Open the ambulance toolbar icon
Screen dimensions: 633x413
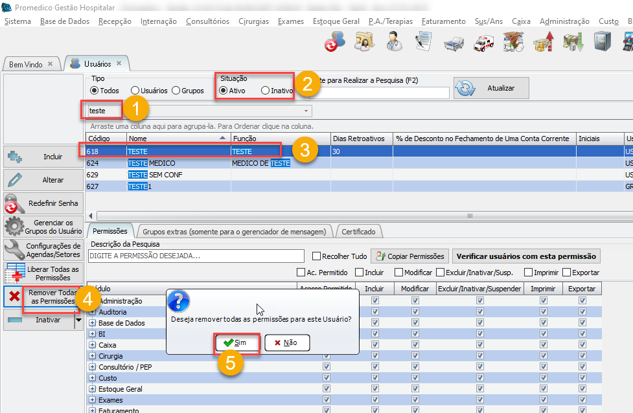[x=483, y=43]
